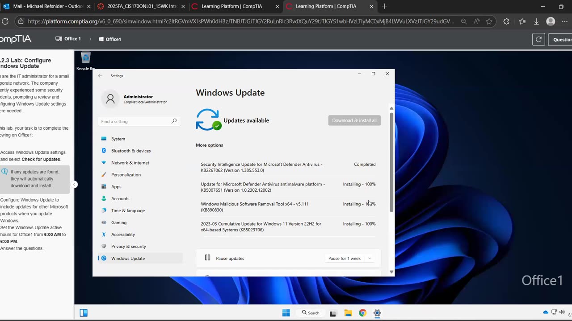Add this page to browser favorites
This screenshot has width=572, height=321.
tap(489, 21)
